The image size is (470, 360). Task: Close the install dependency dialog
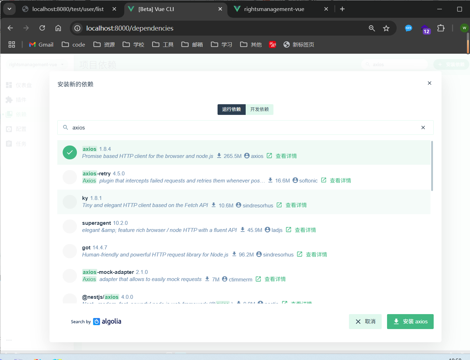(429, 83)
